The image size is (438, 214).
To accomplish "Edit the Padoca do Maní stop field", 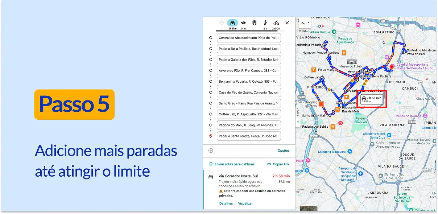I will tap(249, 125).
